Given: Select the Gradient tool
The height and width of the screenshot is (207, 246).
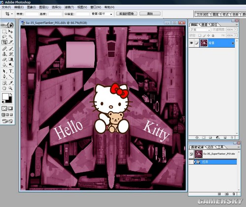Looking at the screenshot, I should [11, 59].
